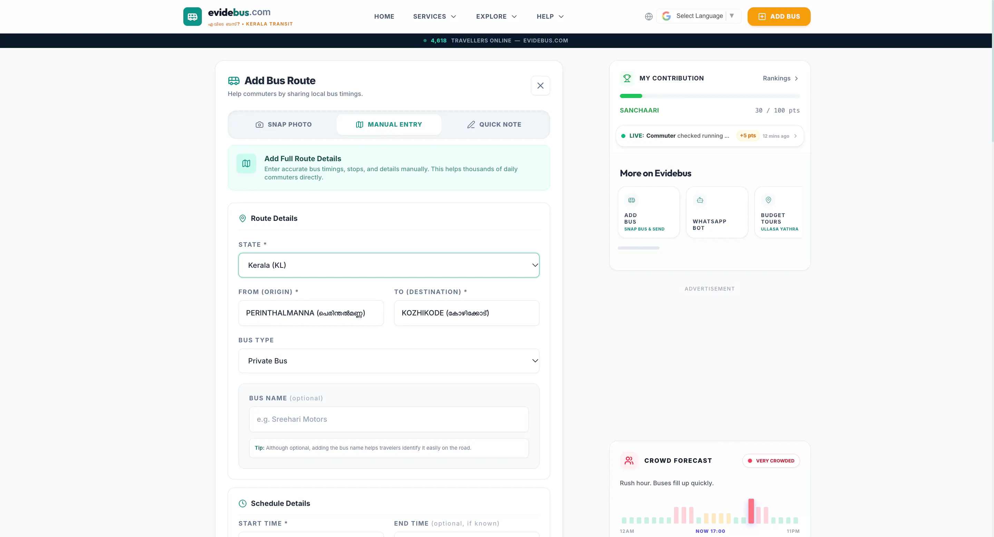Click the 4,618 travellers online count
This screenshot has height=537, width=994.
click(438, 40)
